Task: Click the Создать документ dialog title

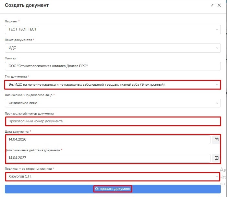Action: tap(27, 6)
